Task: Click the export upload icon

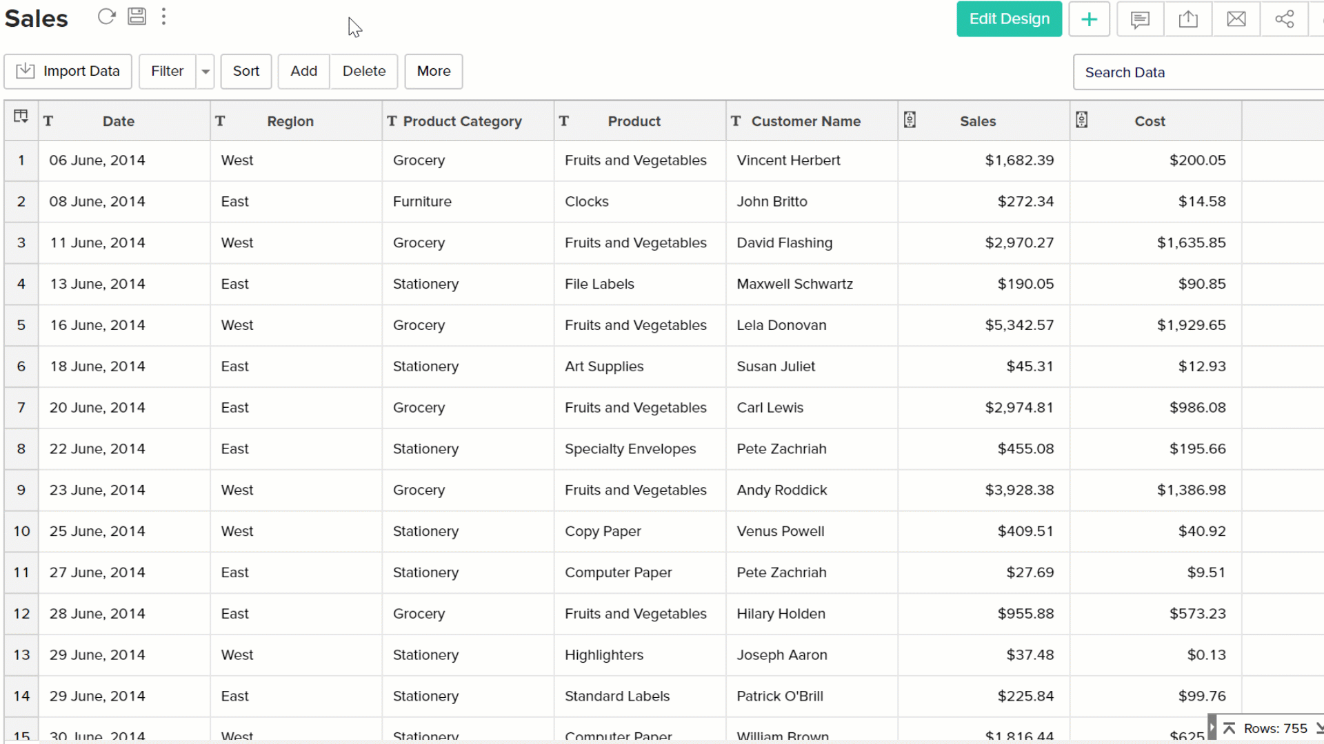Action: click(x=1188, y=19)
